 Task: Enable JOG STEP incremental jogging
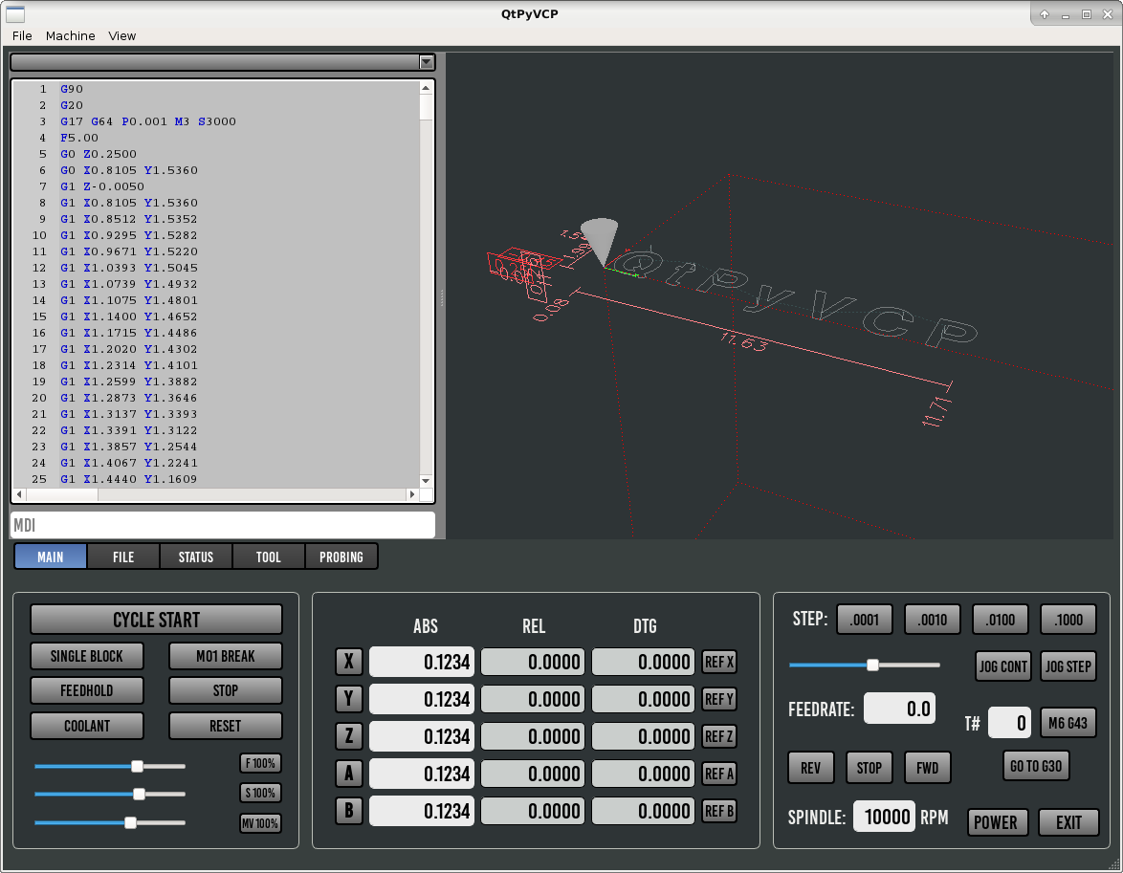pyautogui.click(x=1068, y=666)
